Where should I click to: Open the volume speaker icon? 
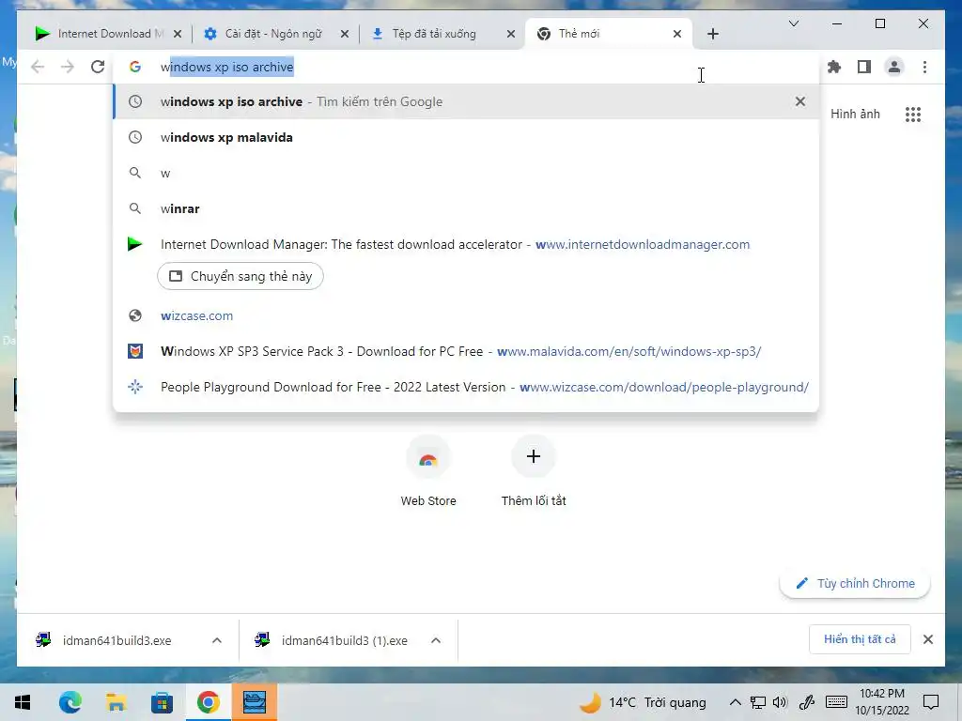(781, 702)
